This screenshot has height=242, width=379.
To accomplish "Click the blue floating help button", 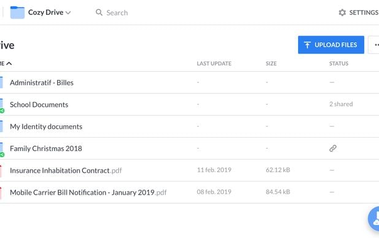I will pos(373,219).
